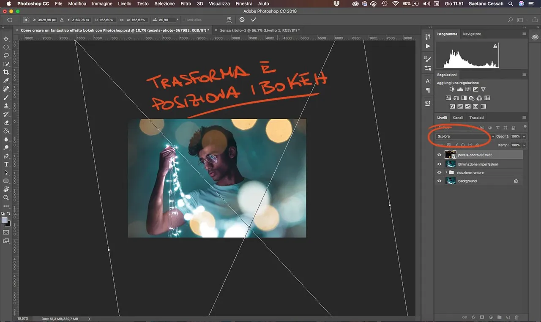Click the foreground color swatch
Viewport: 541px width, 322px height.
5,221
